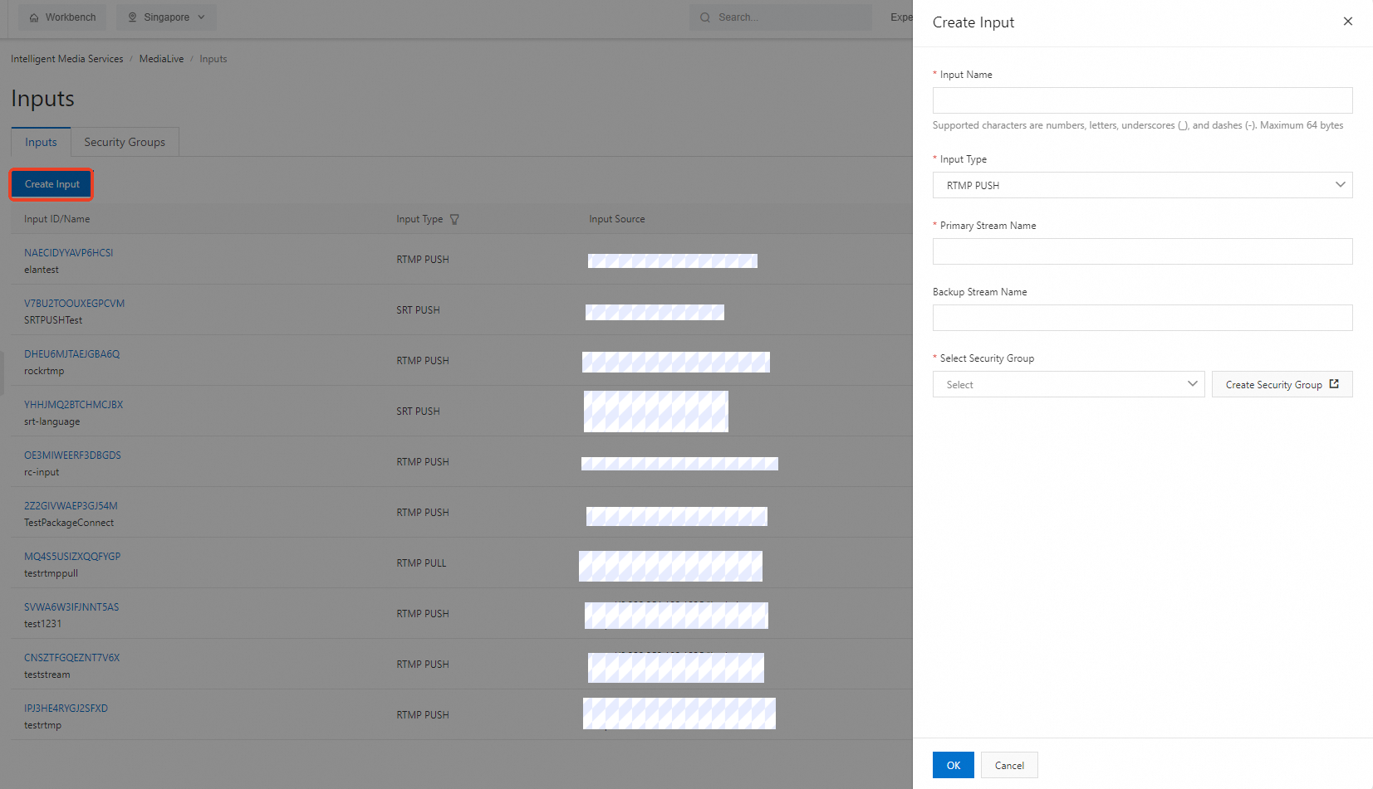This screenshot has width=1373, height=789.
Task: Click the Input Name text field
Action: [x=1142, y=100]
